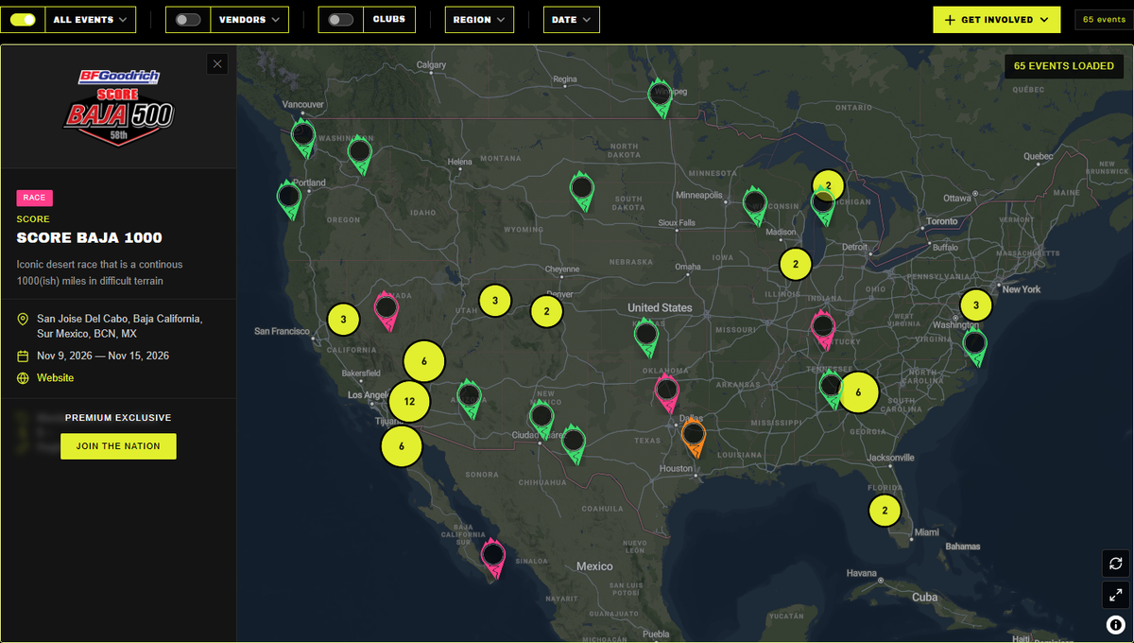Open the Date filter dropdown
Screen dimensions: 1134x643
[571, 20]
